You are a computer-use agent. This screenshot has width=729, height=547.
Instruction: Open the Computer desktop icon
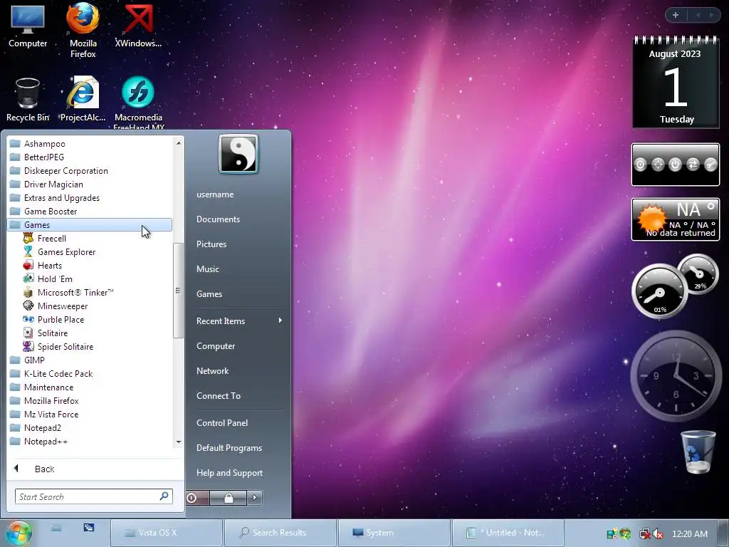coord(28,26)
